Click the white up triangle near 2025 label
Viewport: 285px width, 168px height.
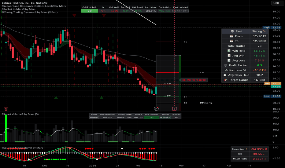pyautogui.click(x=97, y=159)
